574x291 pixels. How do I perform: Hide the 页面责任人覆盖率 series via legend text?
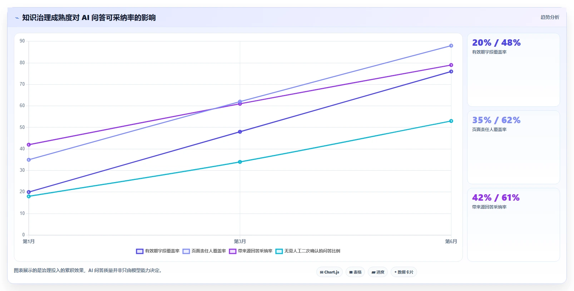pyautogui.click(x=209, y=251)
